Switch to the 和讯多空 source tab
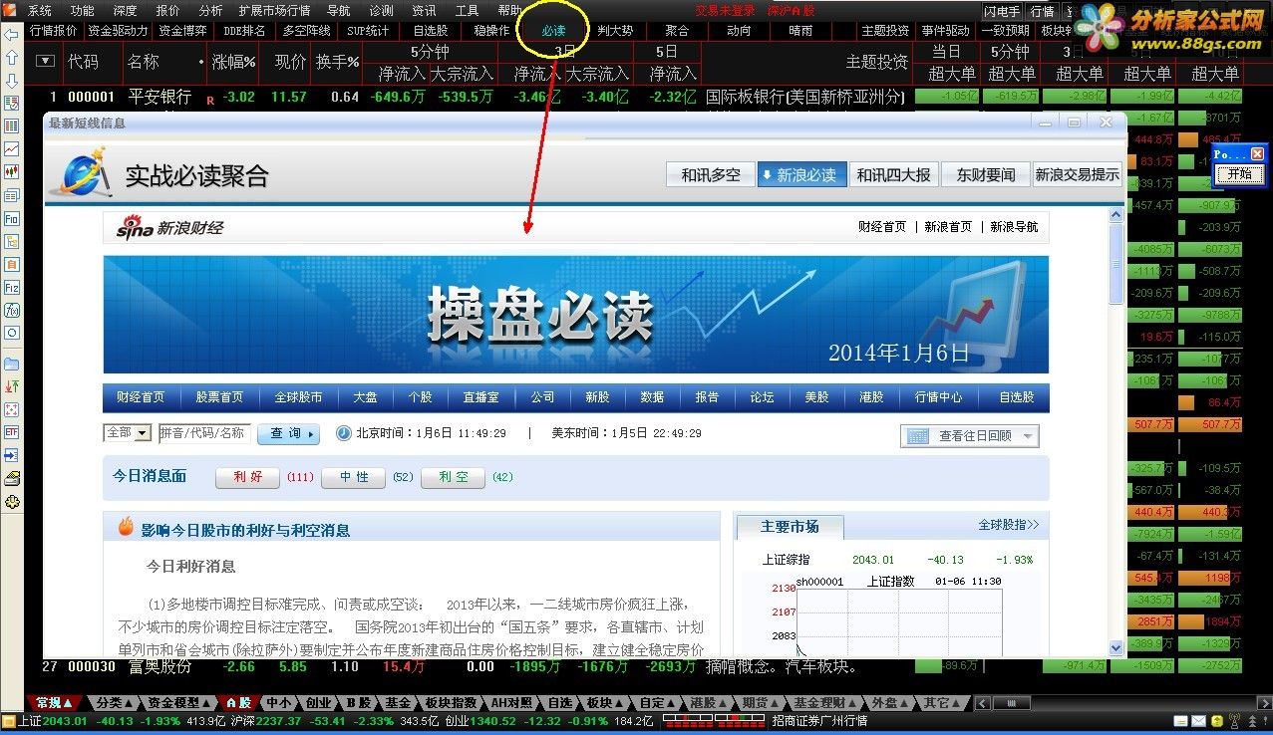The height and width of the screenshot is (735, 1273). pyautogui.click(x=711, y=174)
